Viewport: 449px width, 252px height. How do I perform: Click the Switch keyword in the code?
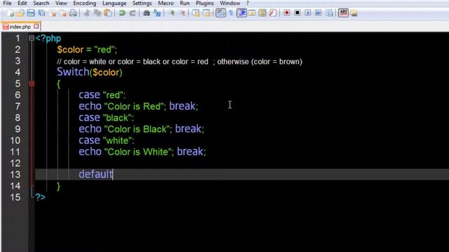coord(73,71)
